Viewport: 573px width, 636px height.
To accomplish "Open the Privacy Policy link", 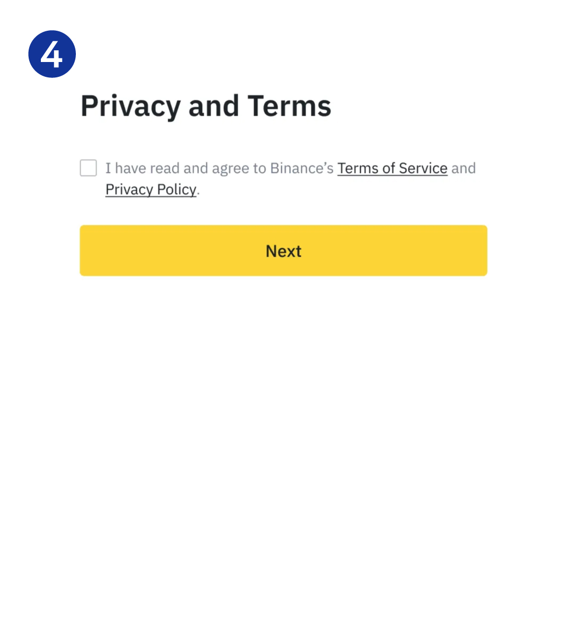I will [151, 189].
